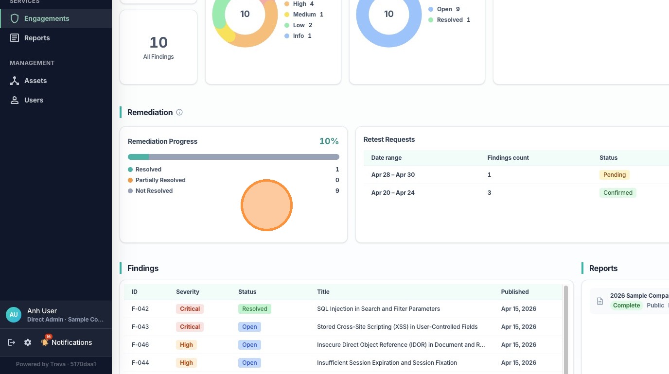669x374 pixels.
Task: Click the Users person icon
Action: point(15,100)
